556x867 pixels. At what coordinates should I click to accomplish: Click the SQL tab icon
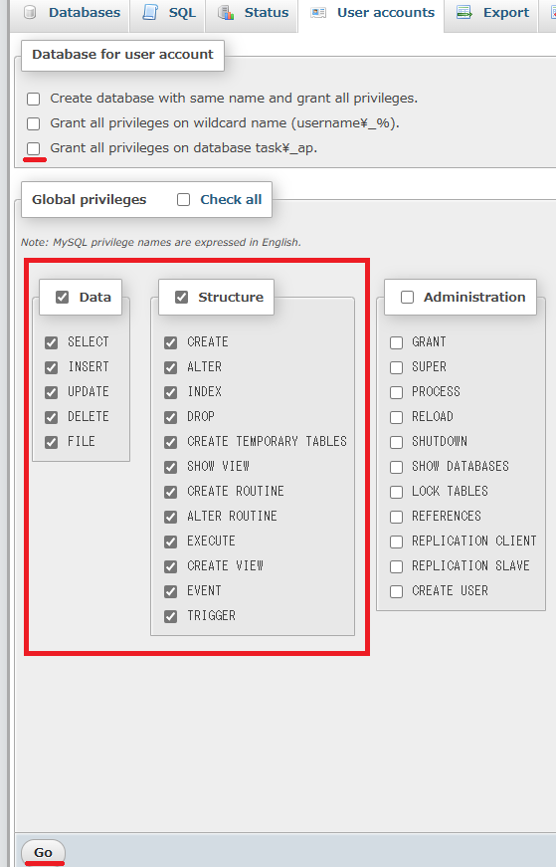coord(150,12)
